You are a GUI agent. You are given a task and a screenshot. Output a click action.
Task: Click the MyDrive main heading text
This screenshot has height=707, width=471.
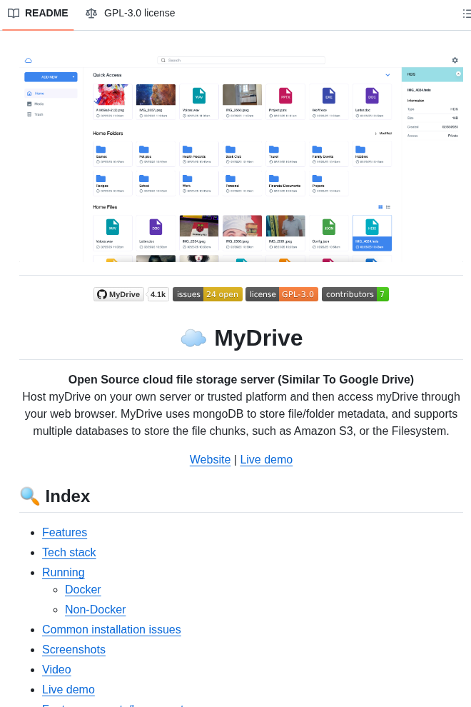click(258, 338)
